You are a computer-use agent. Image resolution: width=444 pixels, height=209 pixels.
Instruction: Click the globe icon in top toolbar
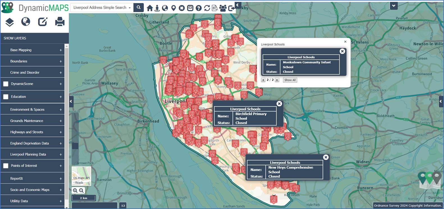(165, 8)
